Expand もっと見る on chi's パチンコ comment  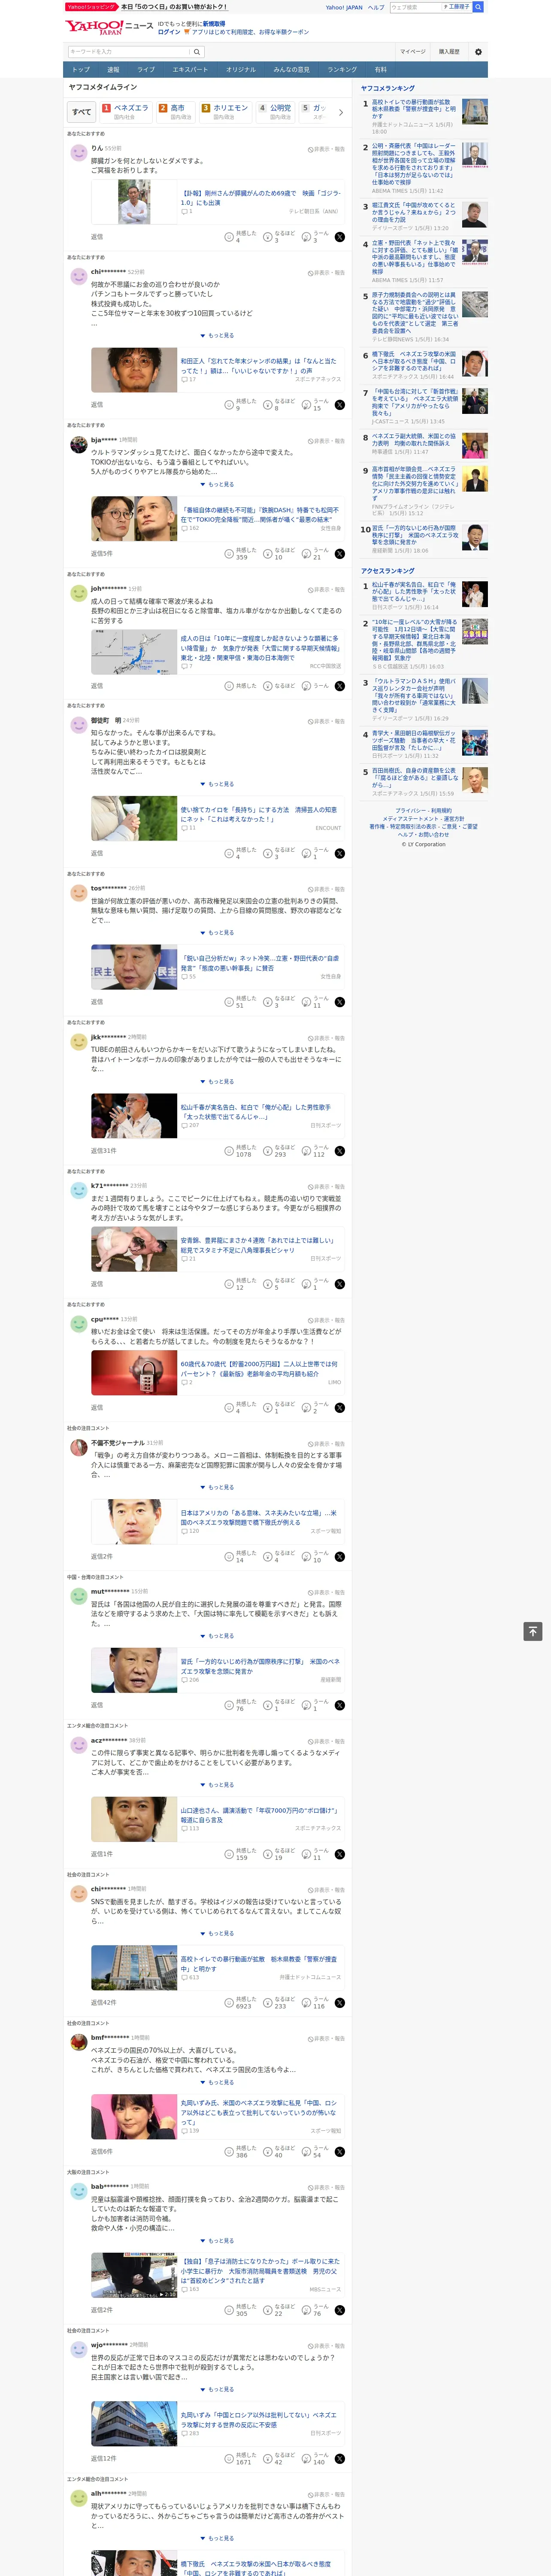point(217,336)
